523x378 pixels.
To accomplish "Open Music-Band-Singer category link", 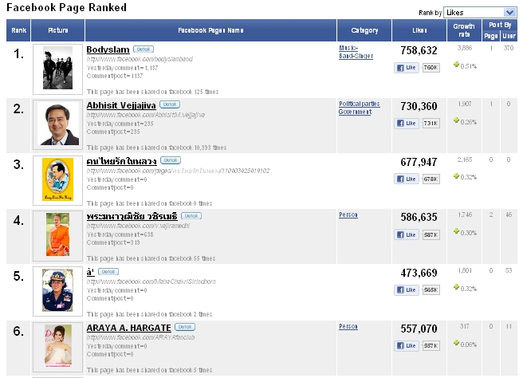I will 356,52.
